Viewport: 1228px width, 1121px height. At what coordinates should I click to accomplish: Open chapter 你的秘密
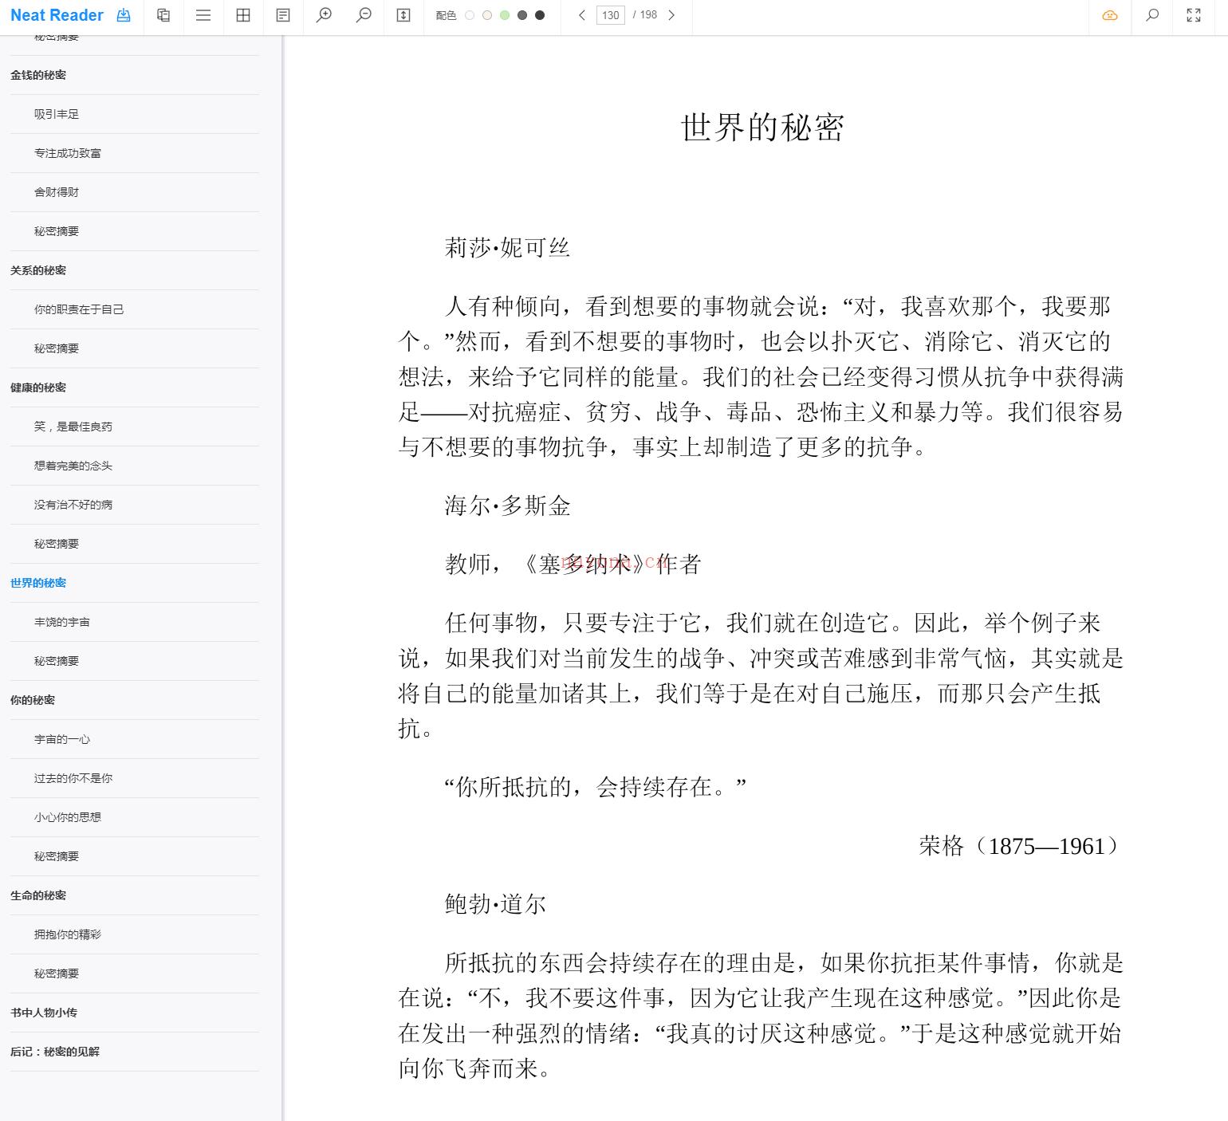[33, 700]
